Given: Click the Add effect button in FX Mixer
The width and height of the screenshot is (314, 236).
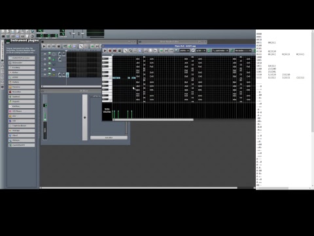Looking at the screenshot, I should (x=109, y=138).
